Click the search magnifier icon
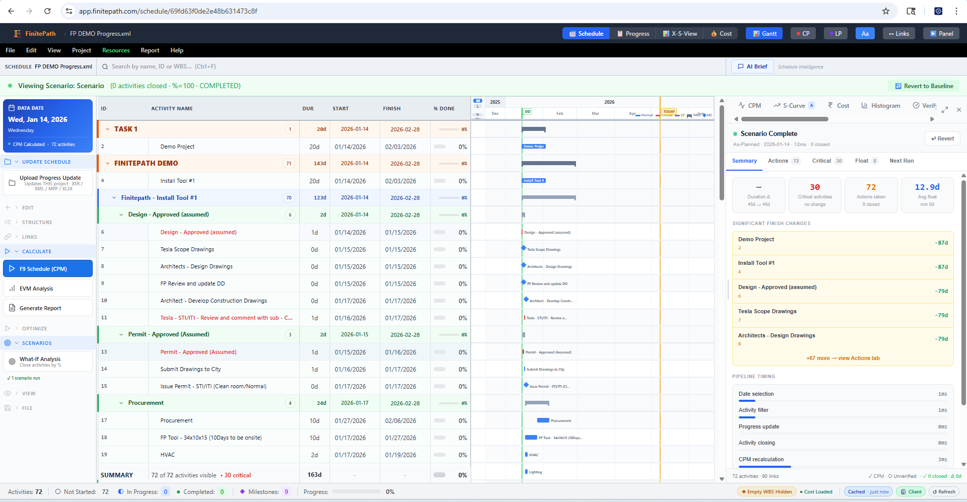Screen dimensions: 967x502 tap(105, 66)
